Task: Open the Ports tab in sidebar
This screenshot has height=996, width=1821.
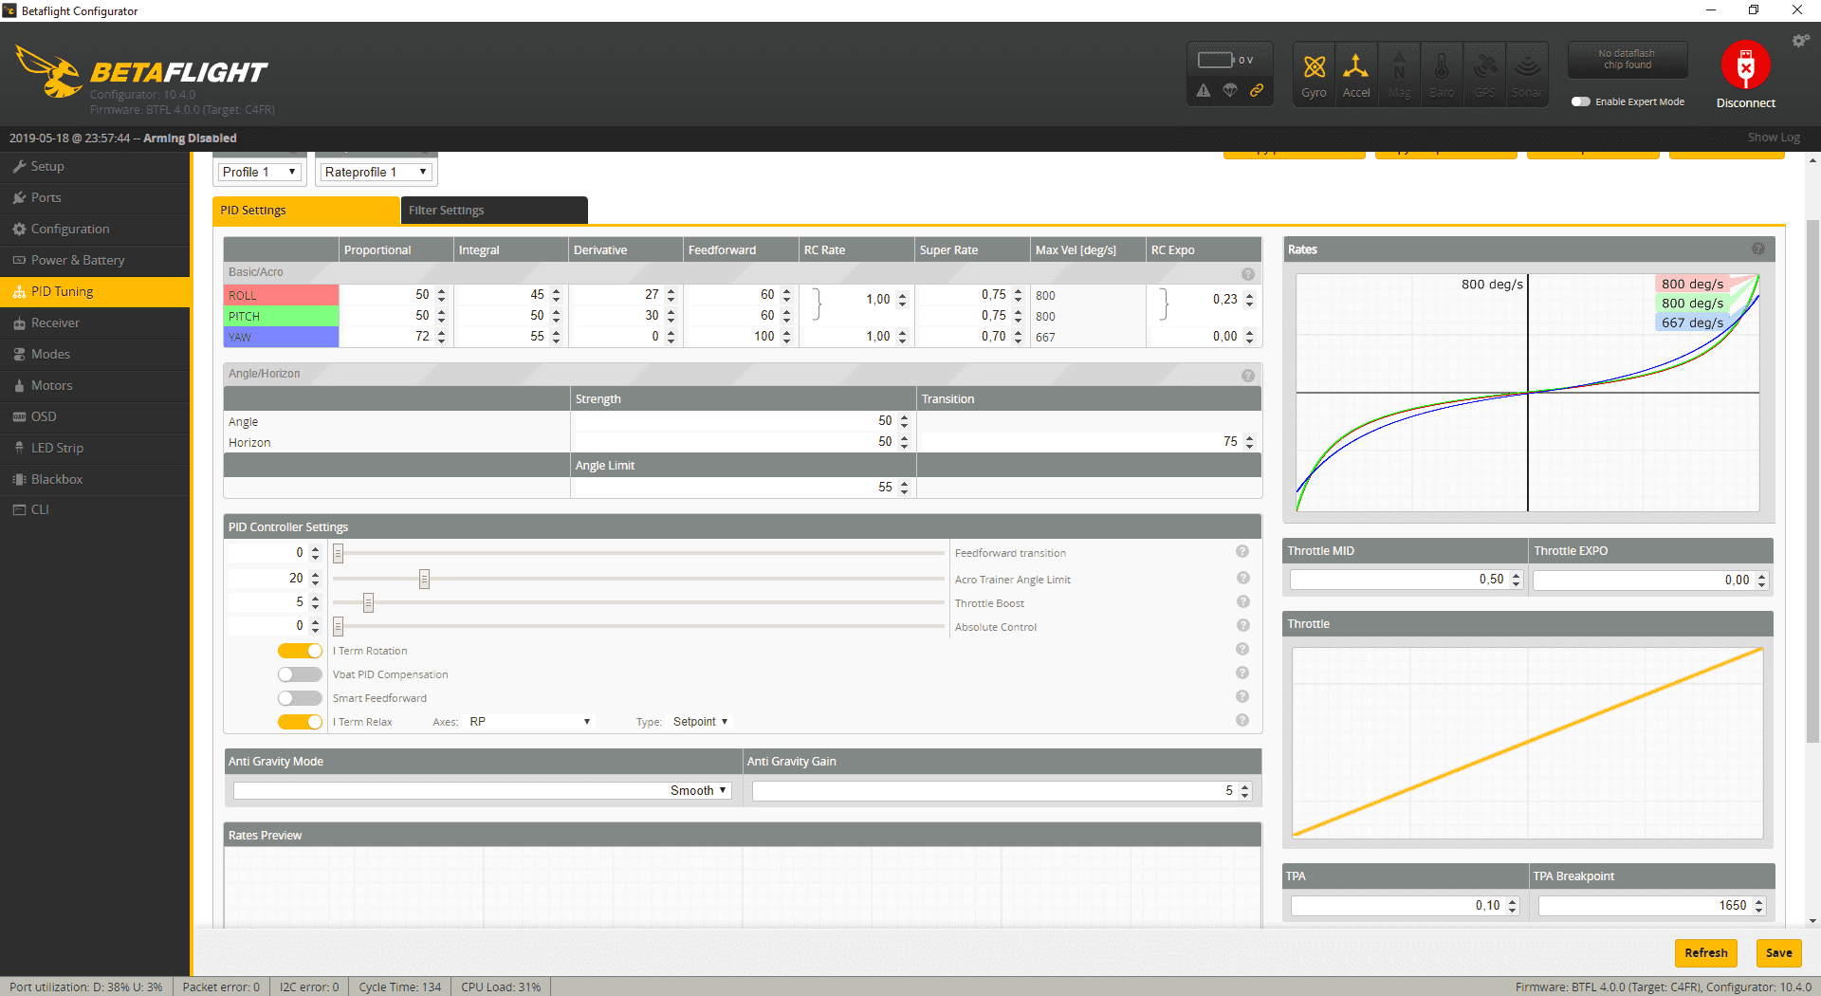Action: click(x=95, y=197)
